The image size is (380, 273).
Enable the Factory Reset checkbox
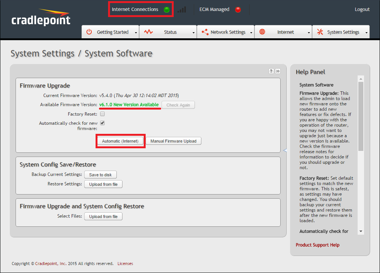pos(102,114)
